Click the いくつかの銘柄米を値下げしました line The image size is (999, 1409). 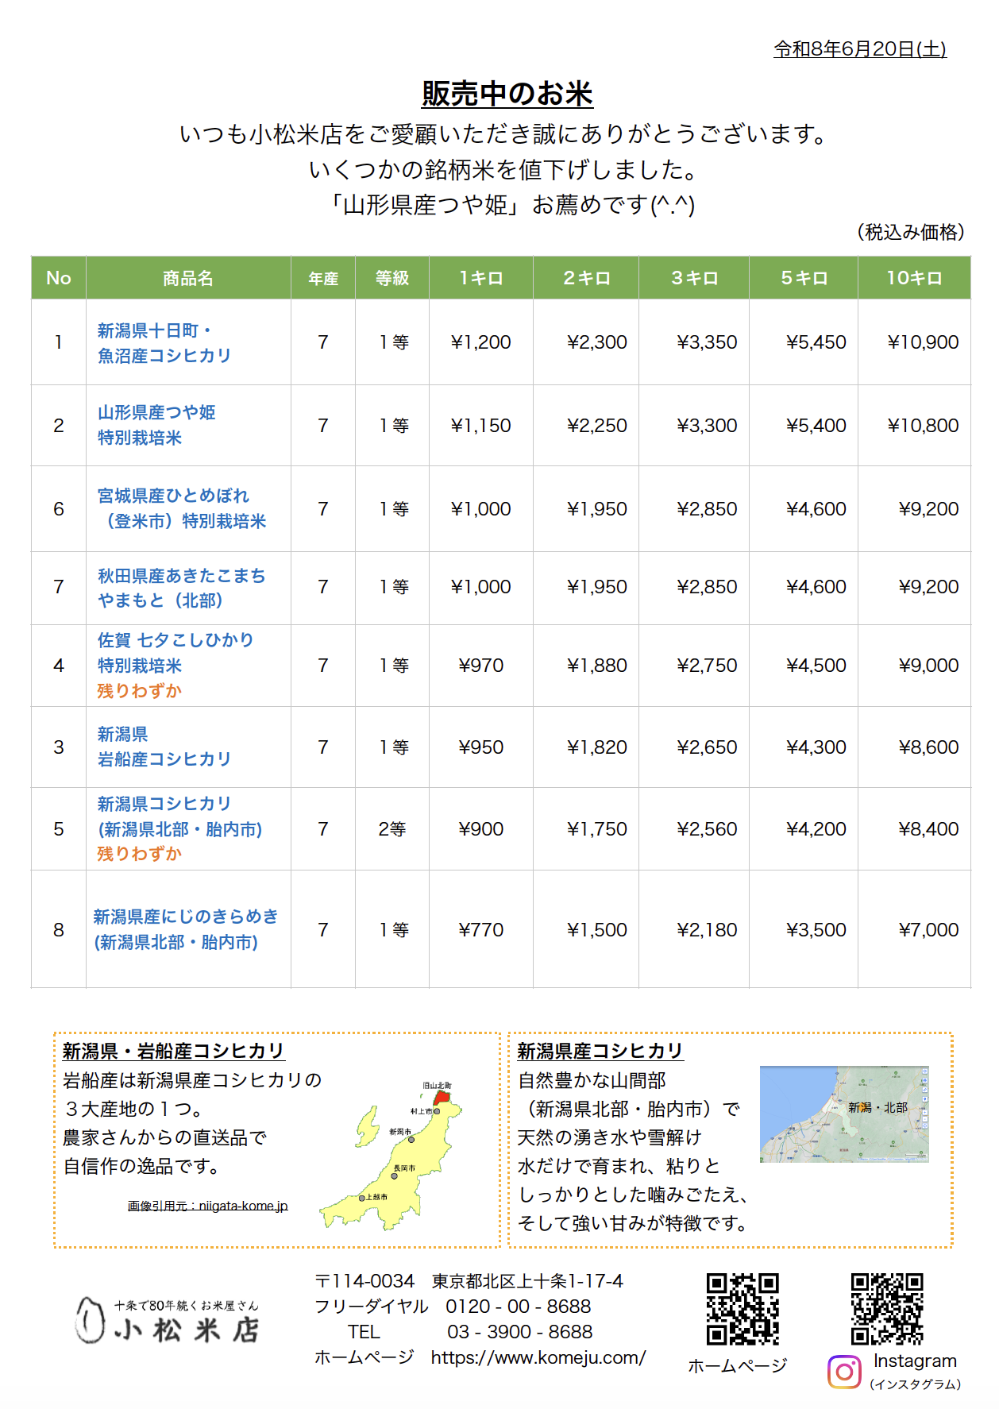click(x=504, y=169)
